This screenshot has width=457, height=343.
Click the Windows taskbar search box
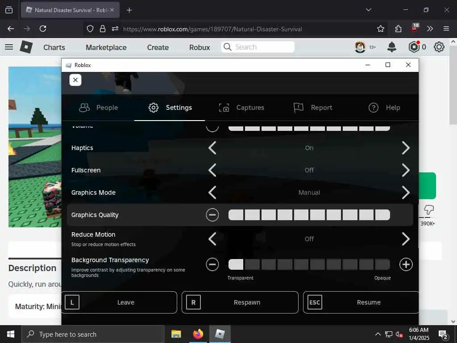93,334
